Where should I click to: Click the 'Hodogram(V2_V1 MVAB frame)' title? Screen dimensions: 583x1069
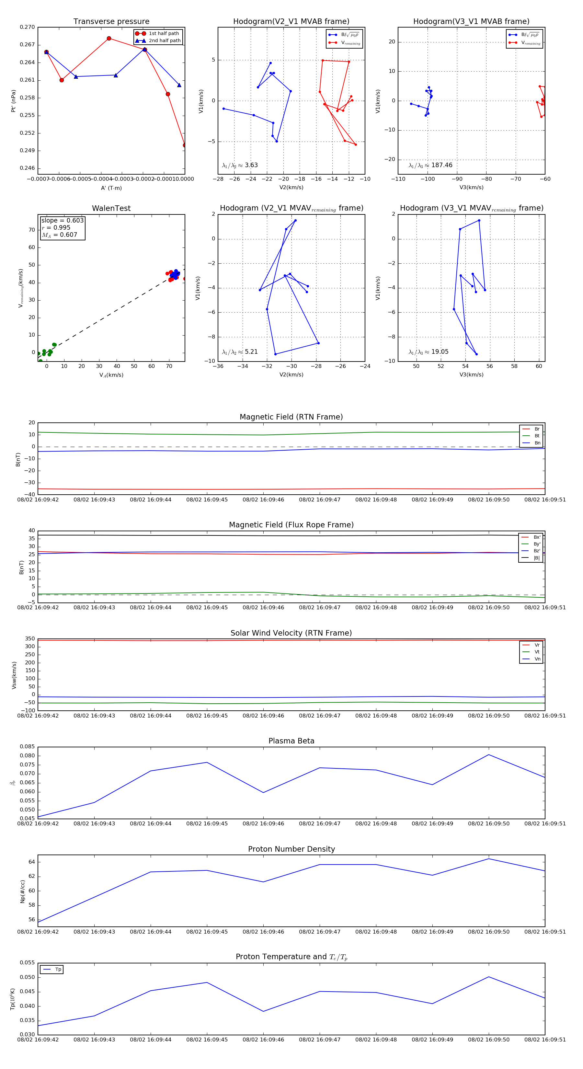click(291, 22)
